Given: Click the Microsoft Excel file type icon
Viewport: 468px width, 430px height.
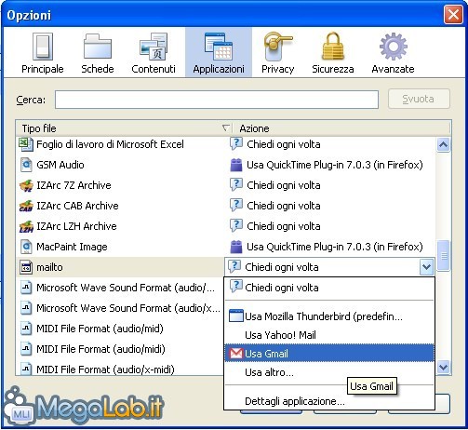Looking at the screenshot, I should (x=26, y=144).
